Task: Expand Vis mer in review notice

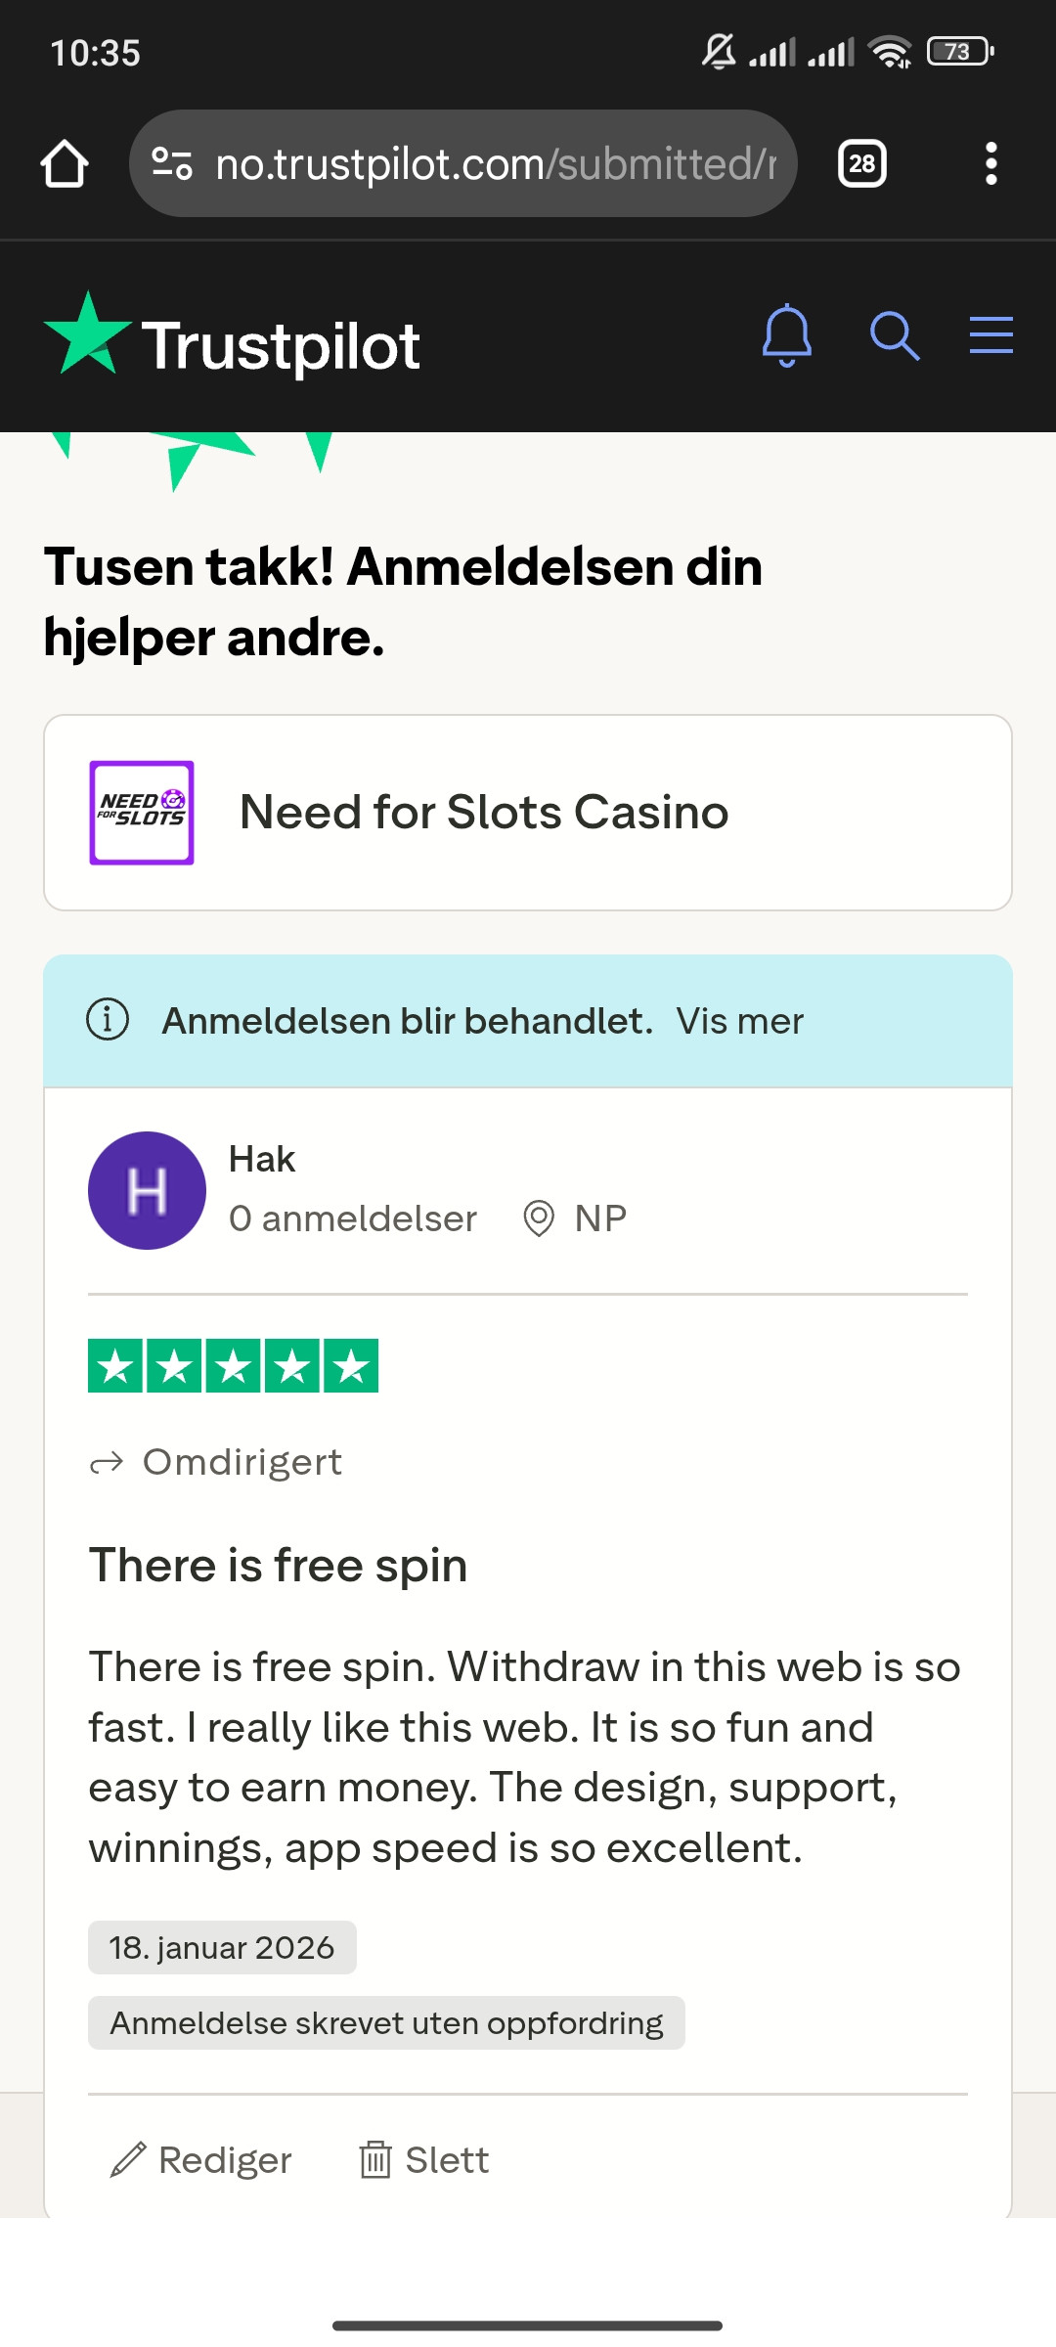Action: click(x=740, y=1021)
